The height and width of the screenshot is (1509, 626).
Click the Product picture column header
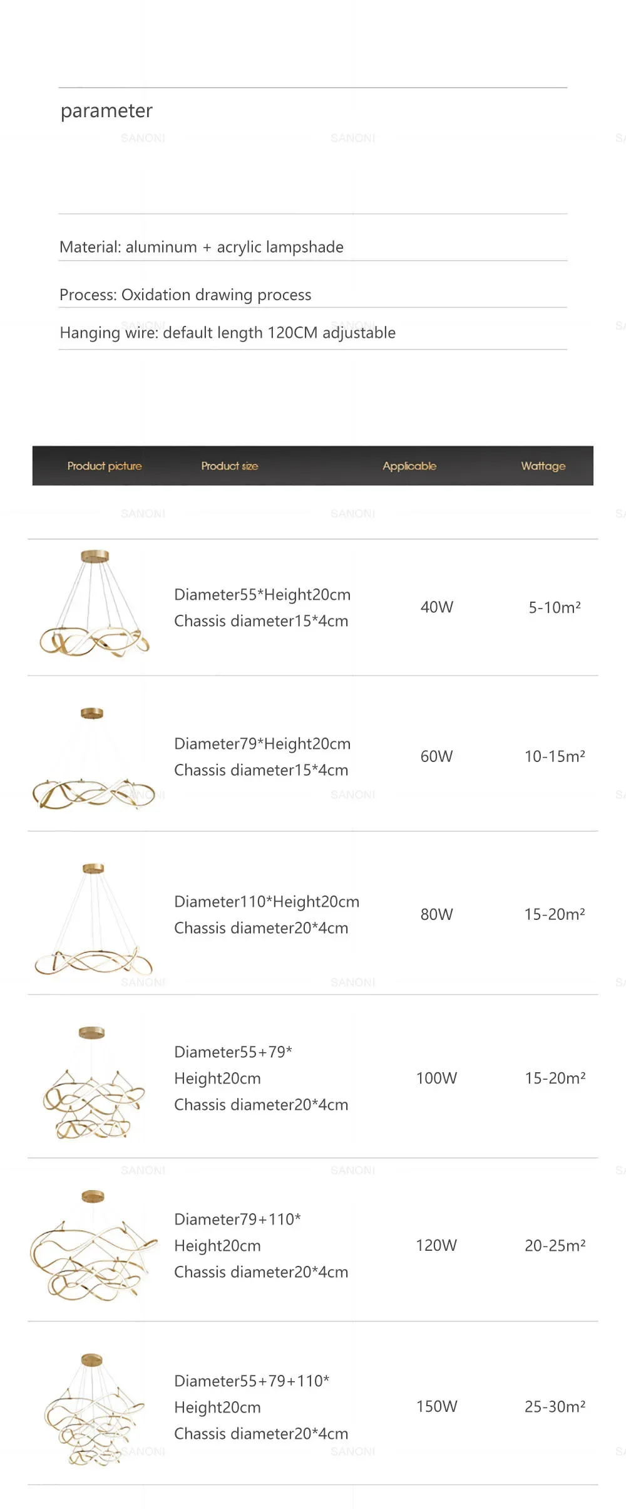click(x=105, y=466)
